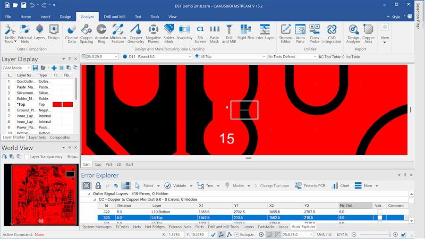Open the Streams Editor
The height and width of the screenshot is (239, 425).
(286, 34)
